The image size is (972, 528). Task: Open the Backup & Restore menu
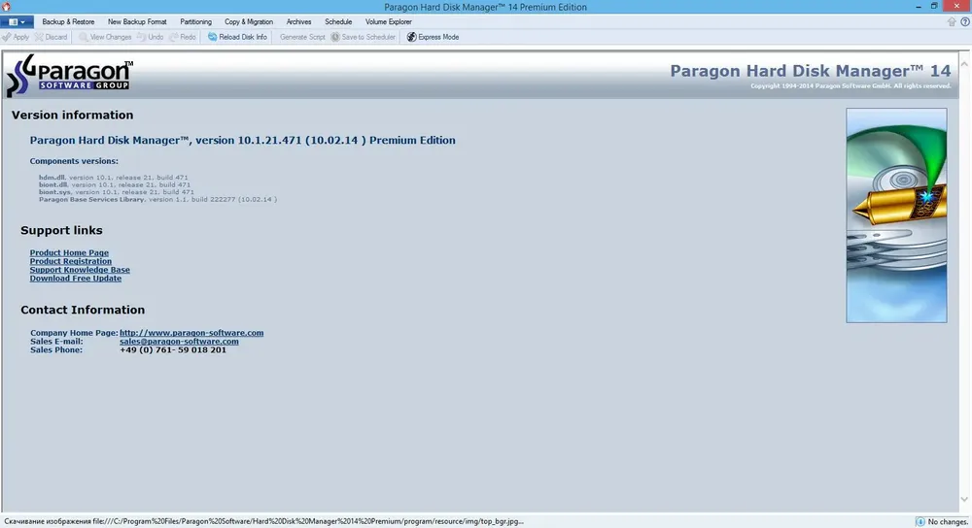68,21
